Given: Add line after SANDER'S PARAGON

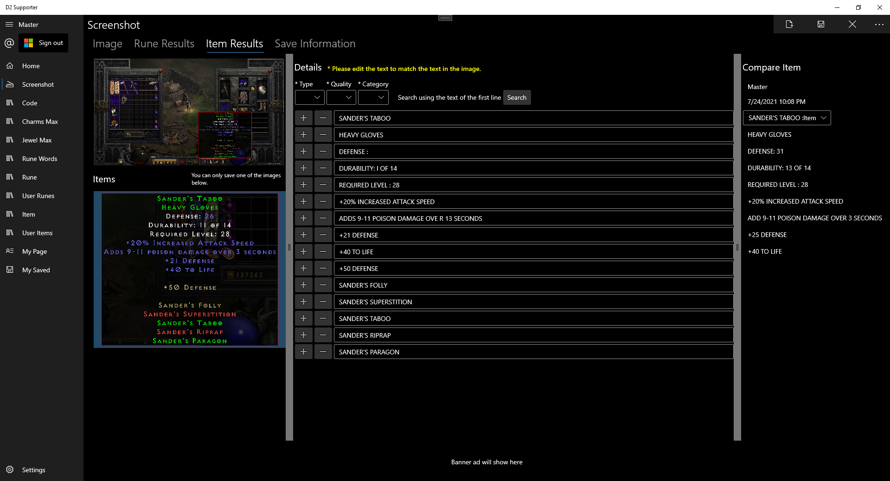Looking at the screenshot, I should click(x=304, y=352).
